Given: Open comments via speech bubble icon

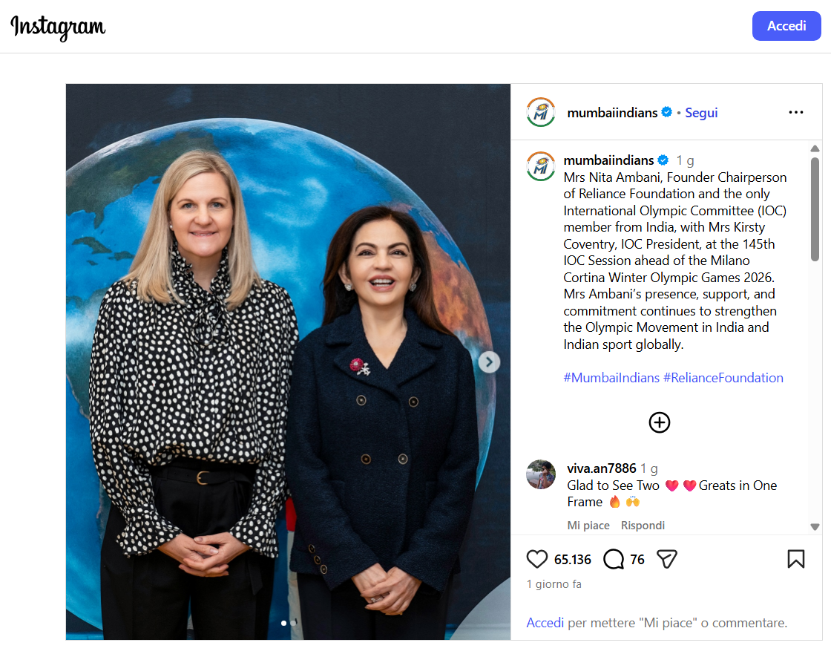Looking at the screenshot, I should coord(614,559).
